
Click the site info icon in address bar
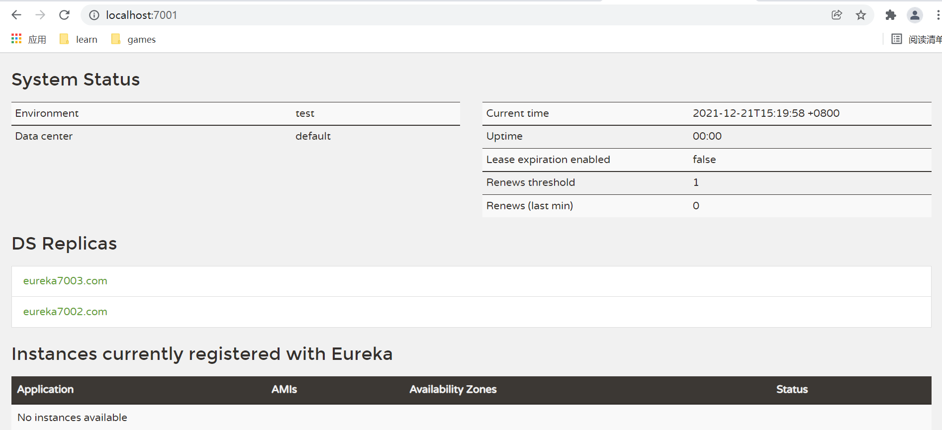[x=94, y=15]
